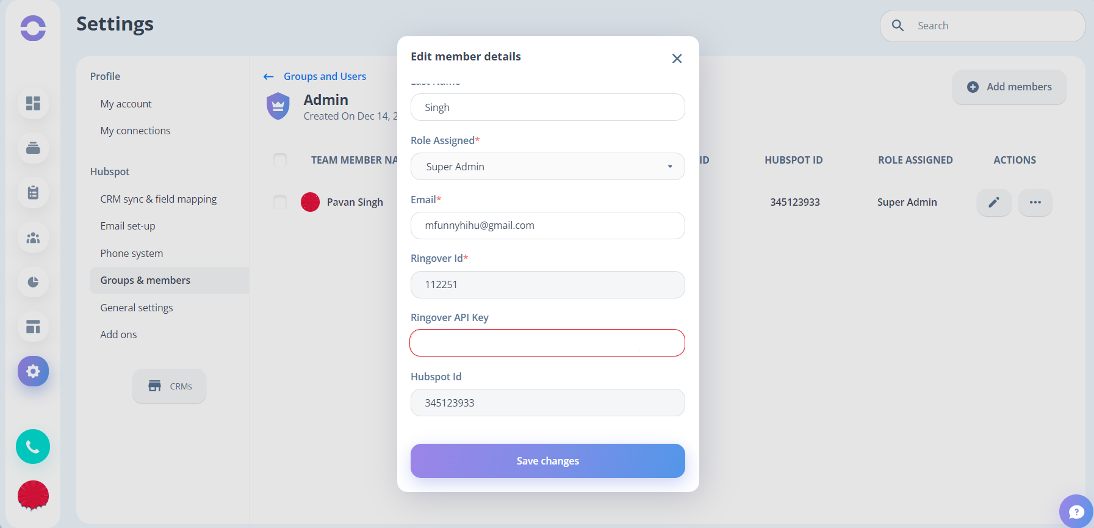Open the settings gear icon in sidebar
This screenshot has height=528, width=1094.
(33, 371)
